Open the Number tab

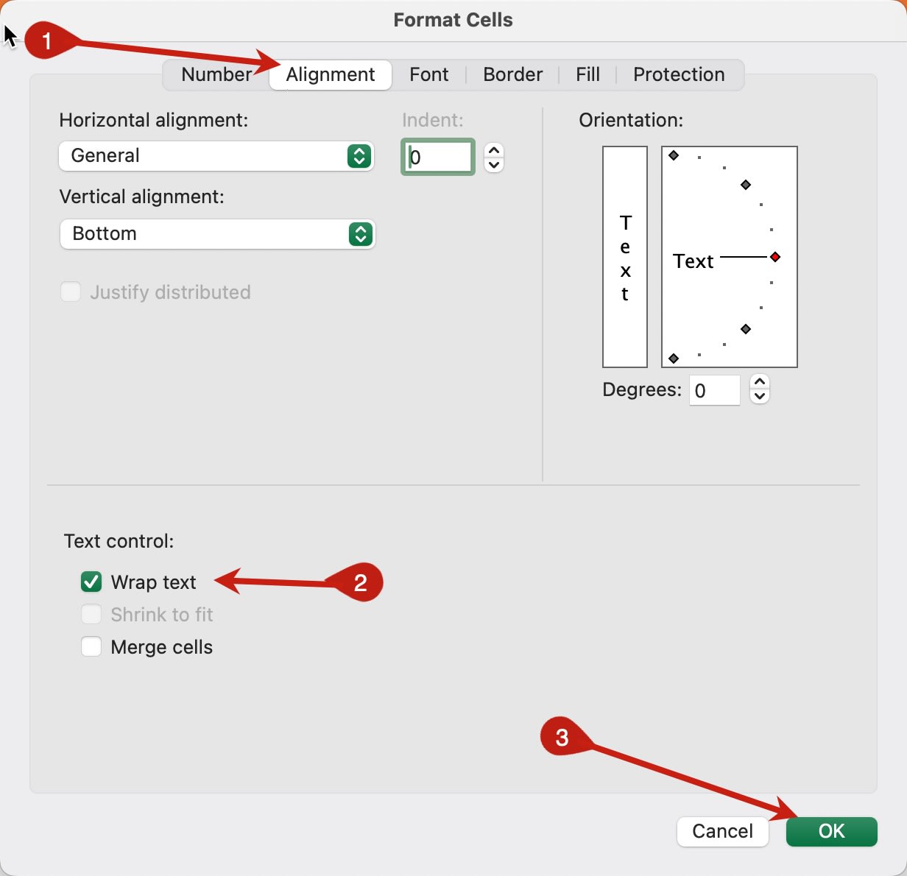tap(216, 74)
